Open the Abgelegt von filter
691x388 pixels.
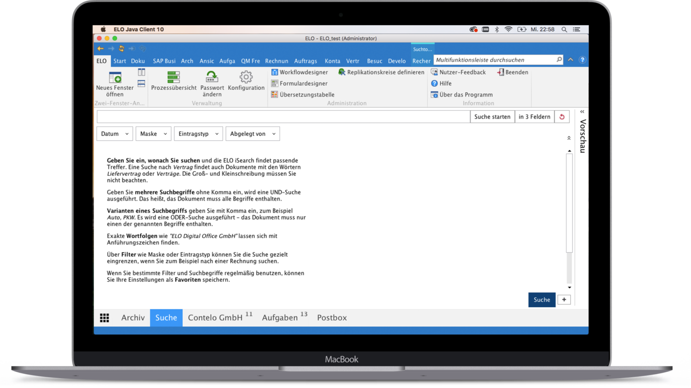[253, 133]
